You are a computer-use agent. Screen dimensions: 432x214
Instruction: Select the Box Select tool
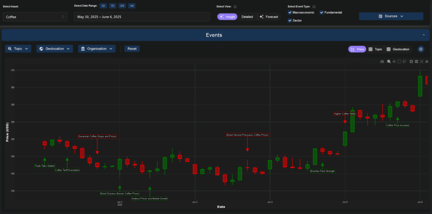point(399,61)
